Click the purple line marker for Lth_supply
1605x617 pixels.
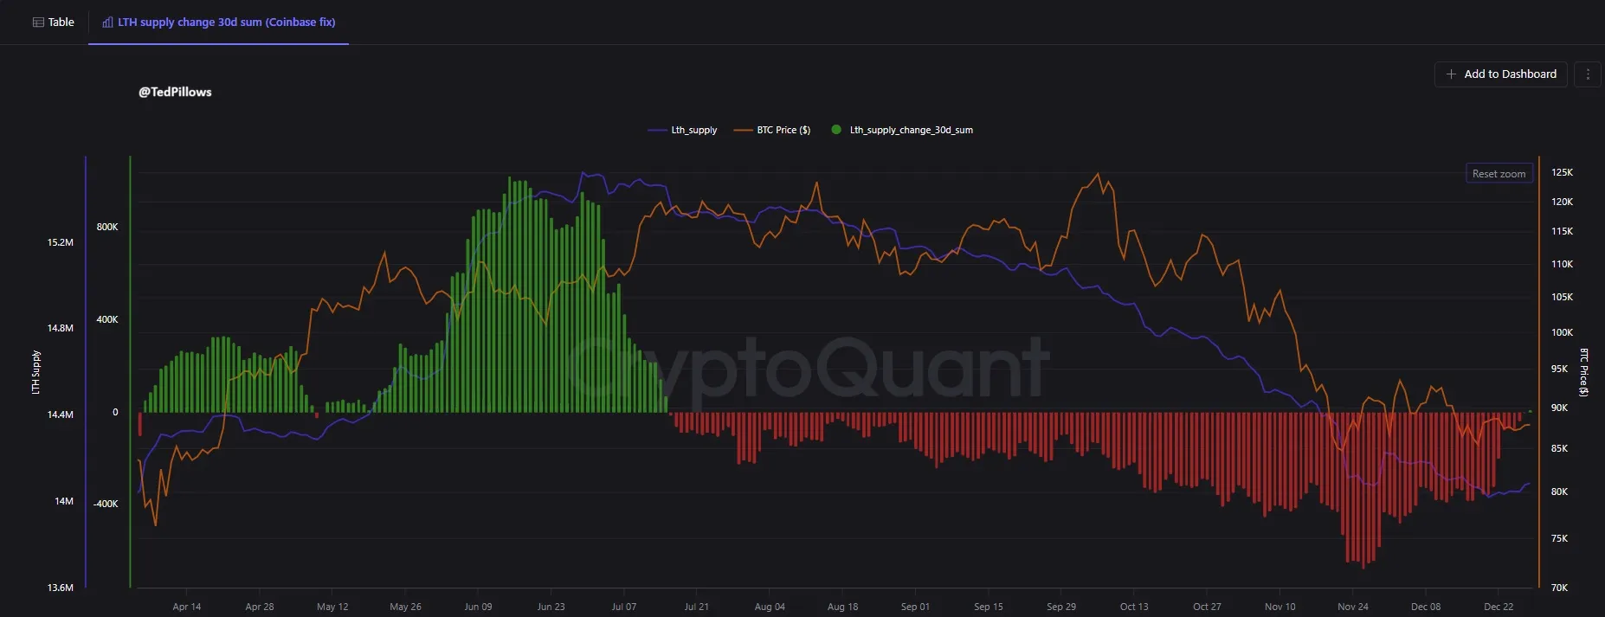click(657, 130)
